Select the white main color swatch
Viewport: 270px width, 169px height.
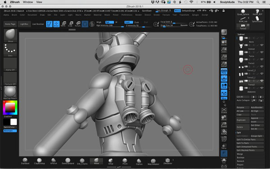point(13,122)
